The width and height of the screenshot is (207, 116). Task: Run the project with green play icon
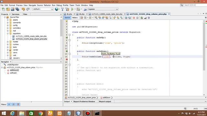click(x=72, y=9)
